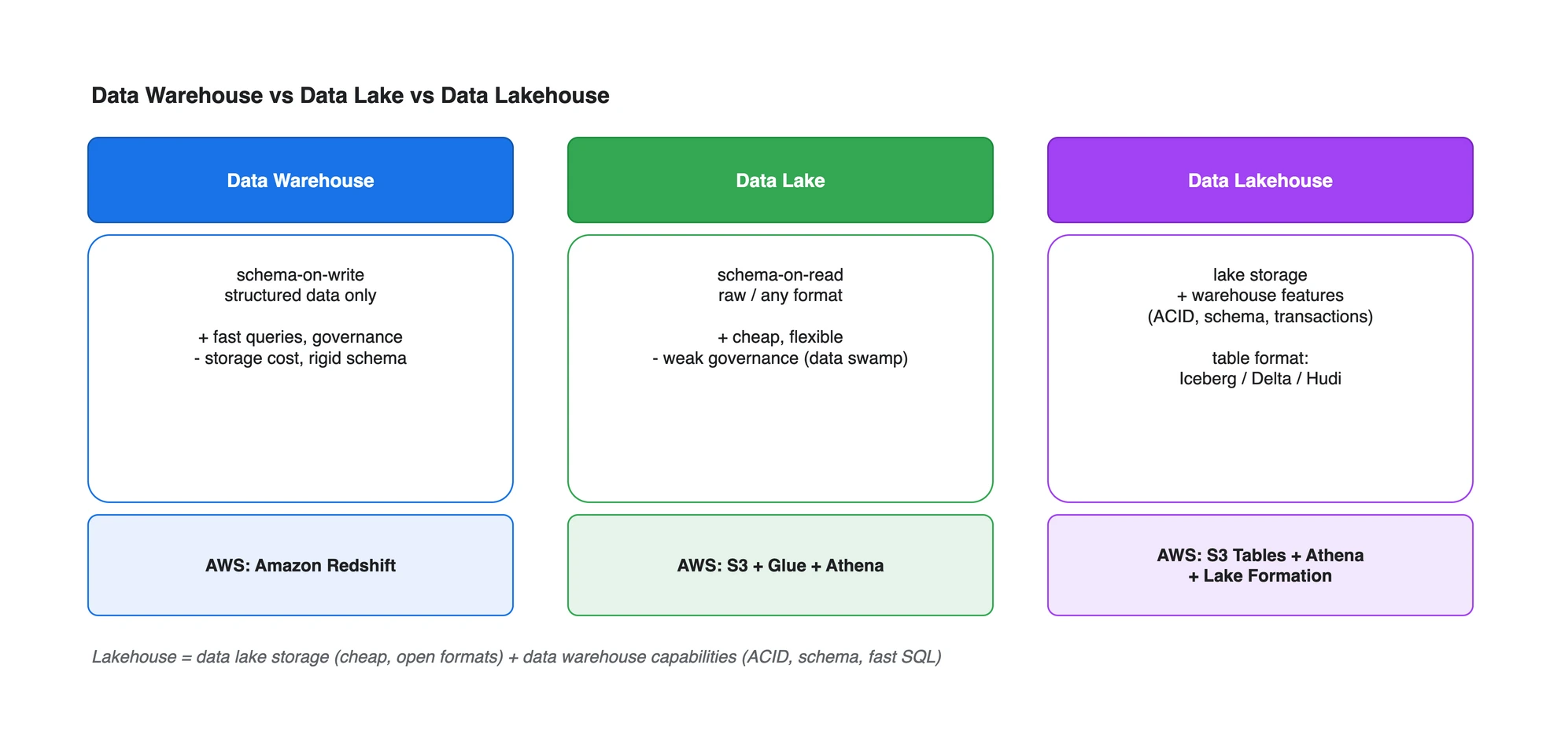The height and width of the screenshot is (753, 1561).
Task: Click the "schema-on-write" line
Action: [x=301, y=275]
